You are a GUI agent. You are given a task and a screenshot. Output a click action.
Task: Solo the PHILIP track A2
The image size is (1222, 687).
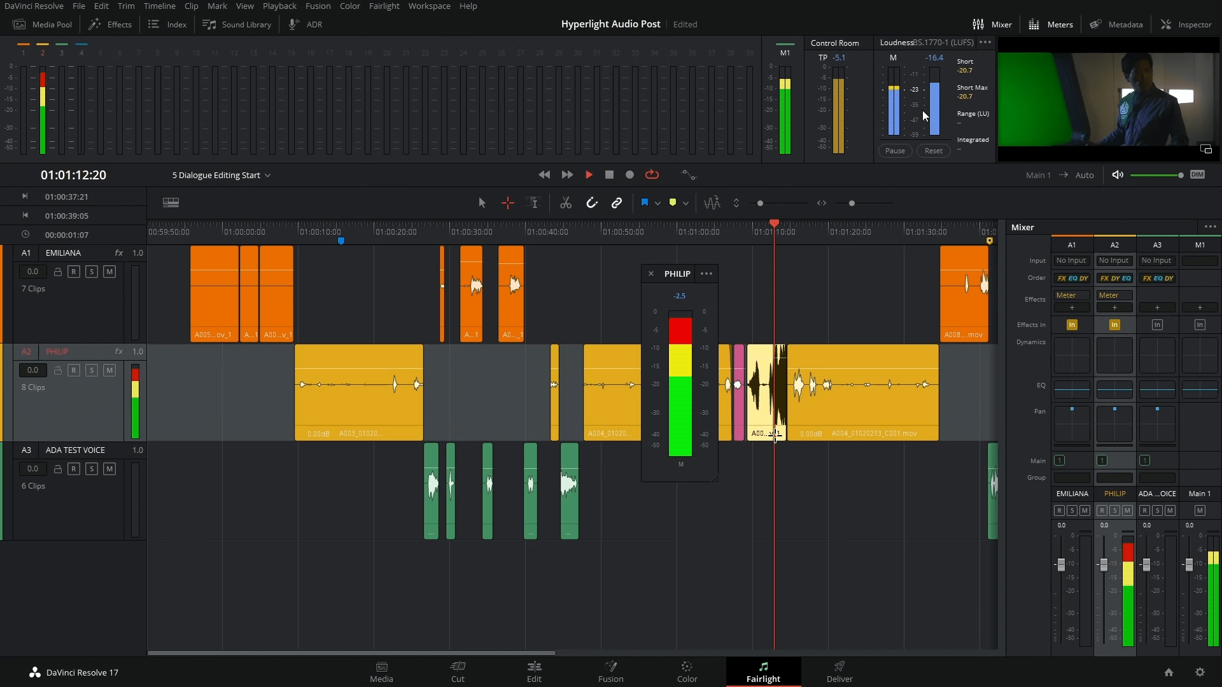(92, 370)
